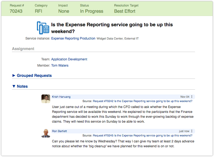
Task: Click the Expense Reporting service calculator icon
Action: (x=43, y=27)
